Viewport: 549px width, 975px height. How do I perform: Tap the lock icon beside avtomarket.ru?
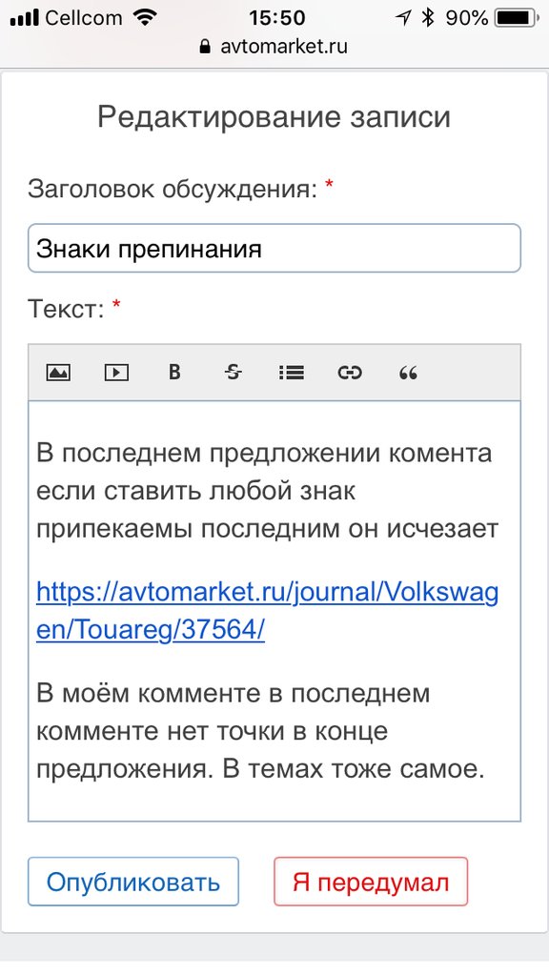(206, 47)
